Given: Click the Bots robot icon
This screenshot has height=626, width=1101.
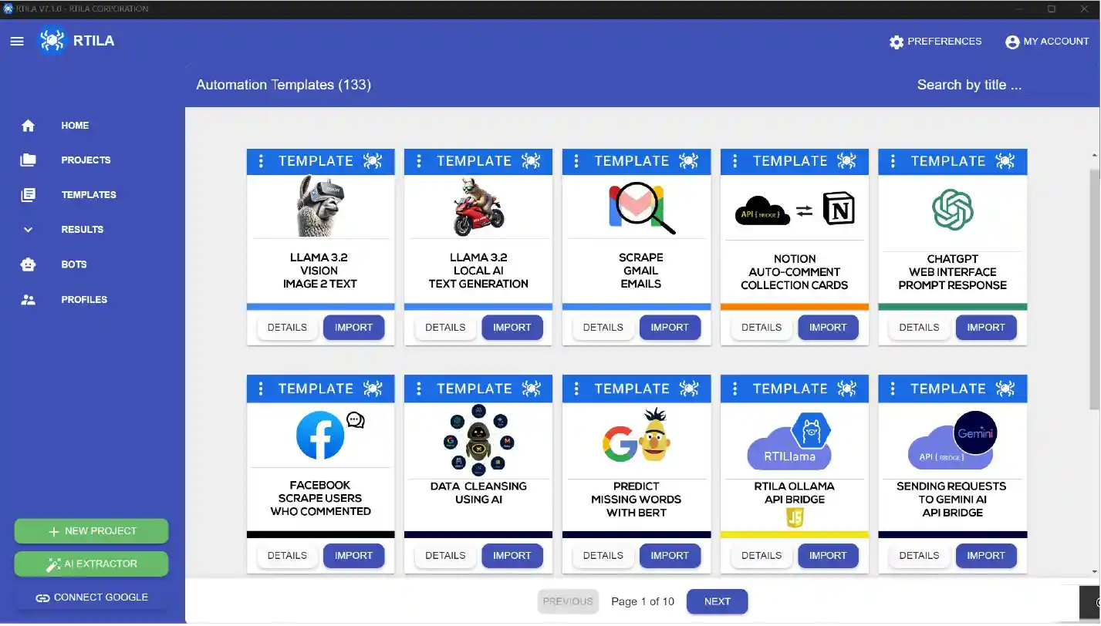Looking at the screenshot, I should [29, 264].
